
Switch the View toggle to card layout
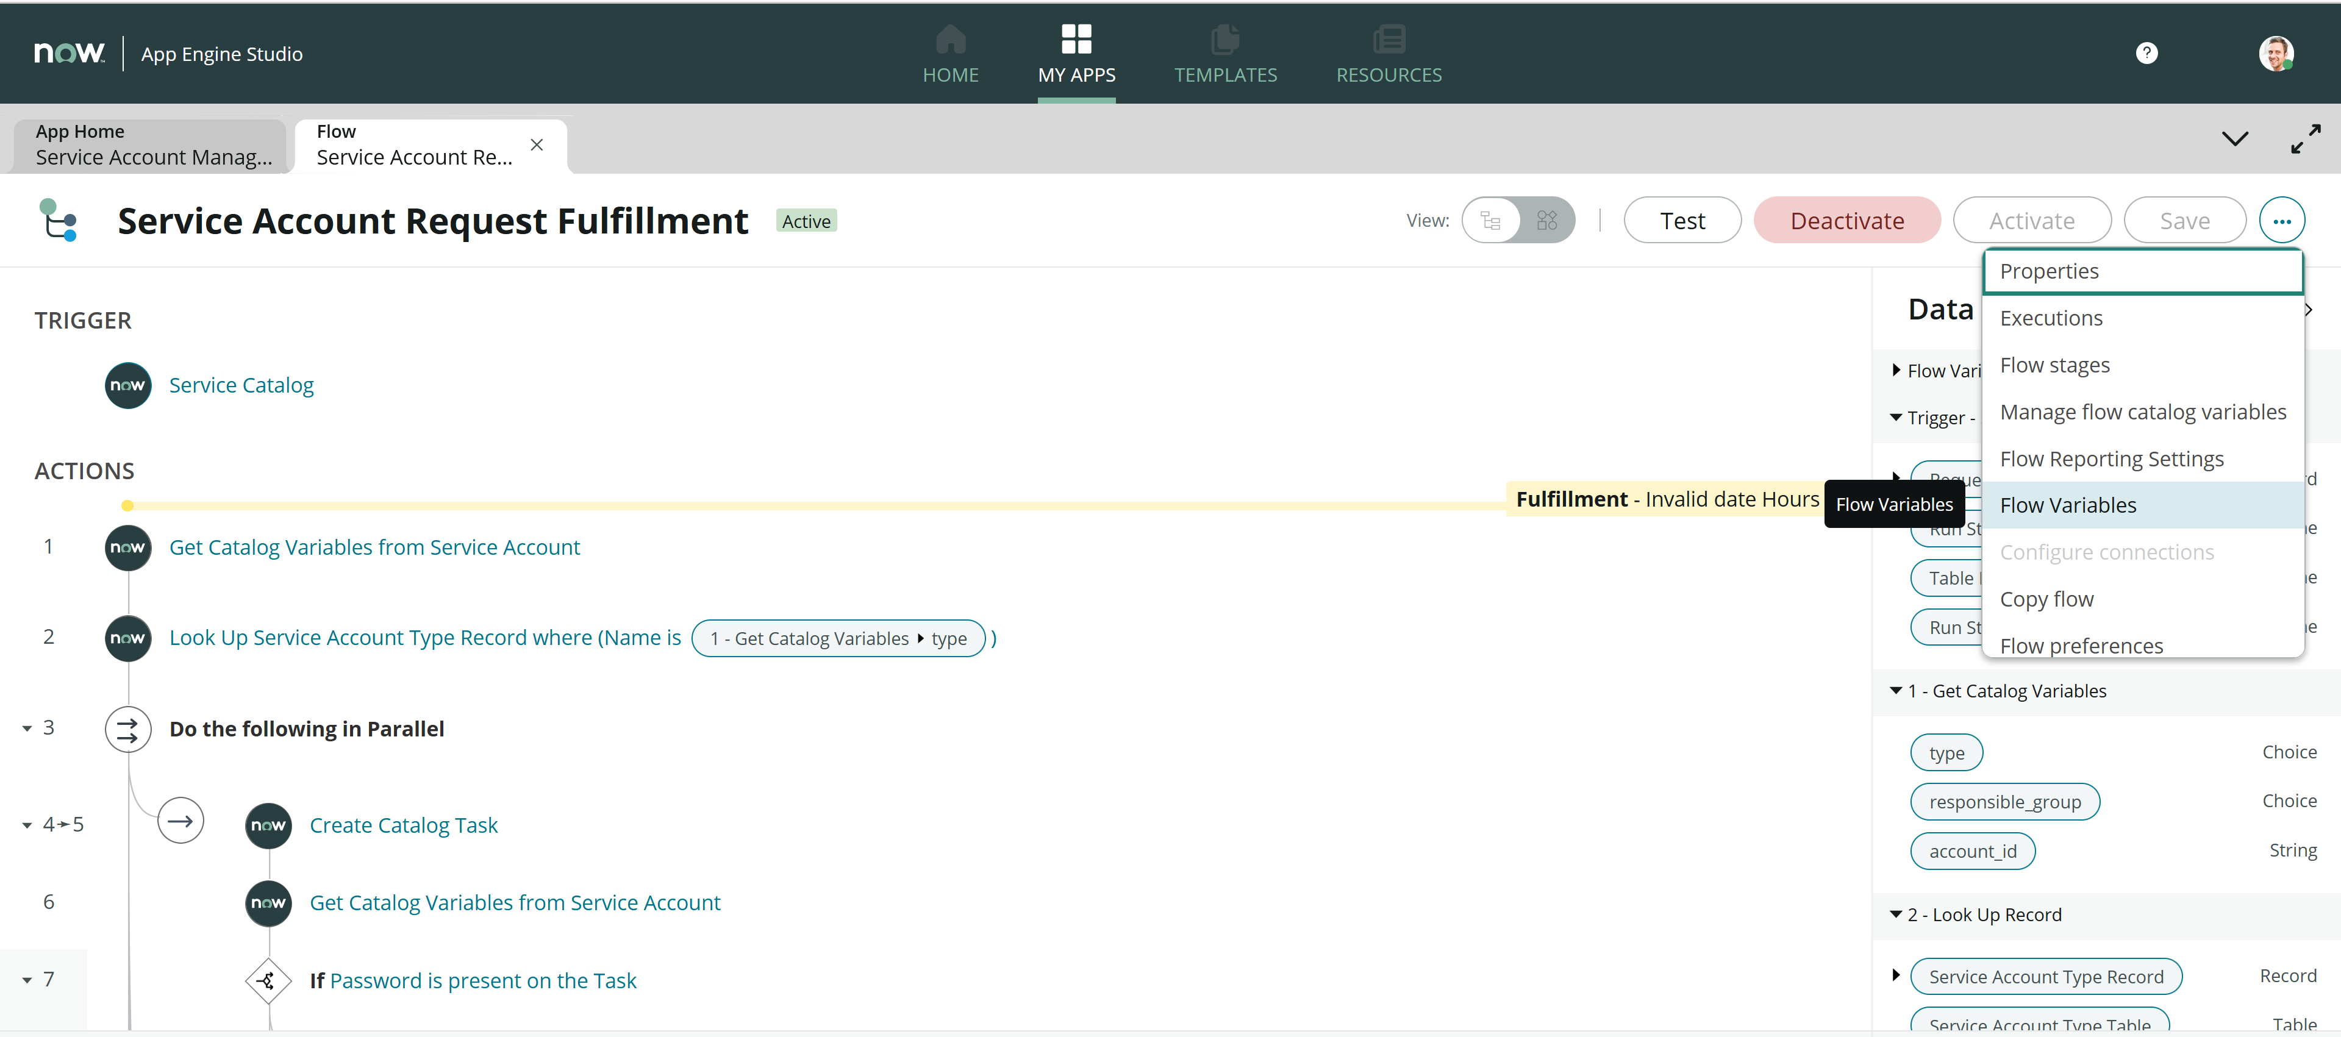coord(1548,220)
